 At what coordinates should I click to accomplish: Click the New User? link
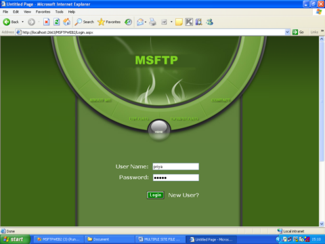pyautogui.click(x=183, y=195)
